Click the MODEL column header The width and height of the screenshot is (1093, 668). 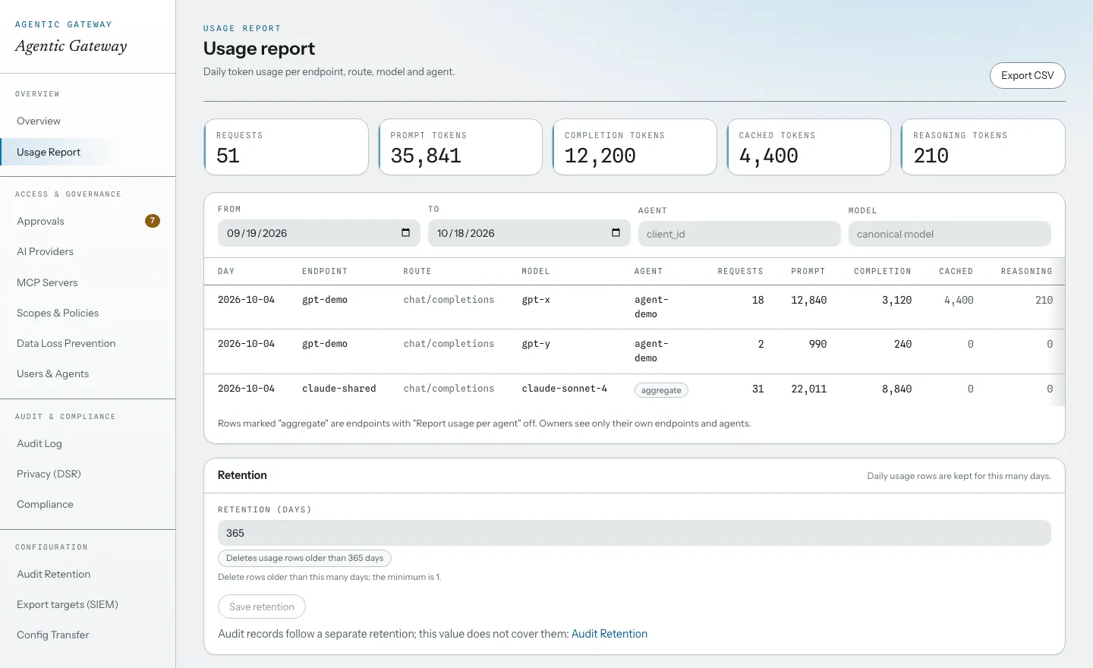click(x=536, y=271)
